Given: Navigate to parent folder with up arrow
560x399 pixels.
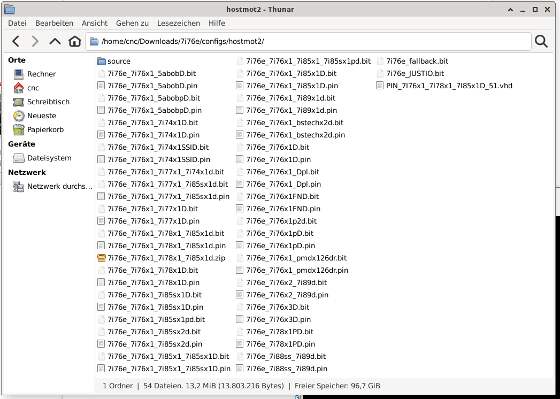Looking at the screenshot, I should [x=55, y=42].
